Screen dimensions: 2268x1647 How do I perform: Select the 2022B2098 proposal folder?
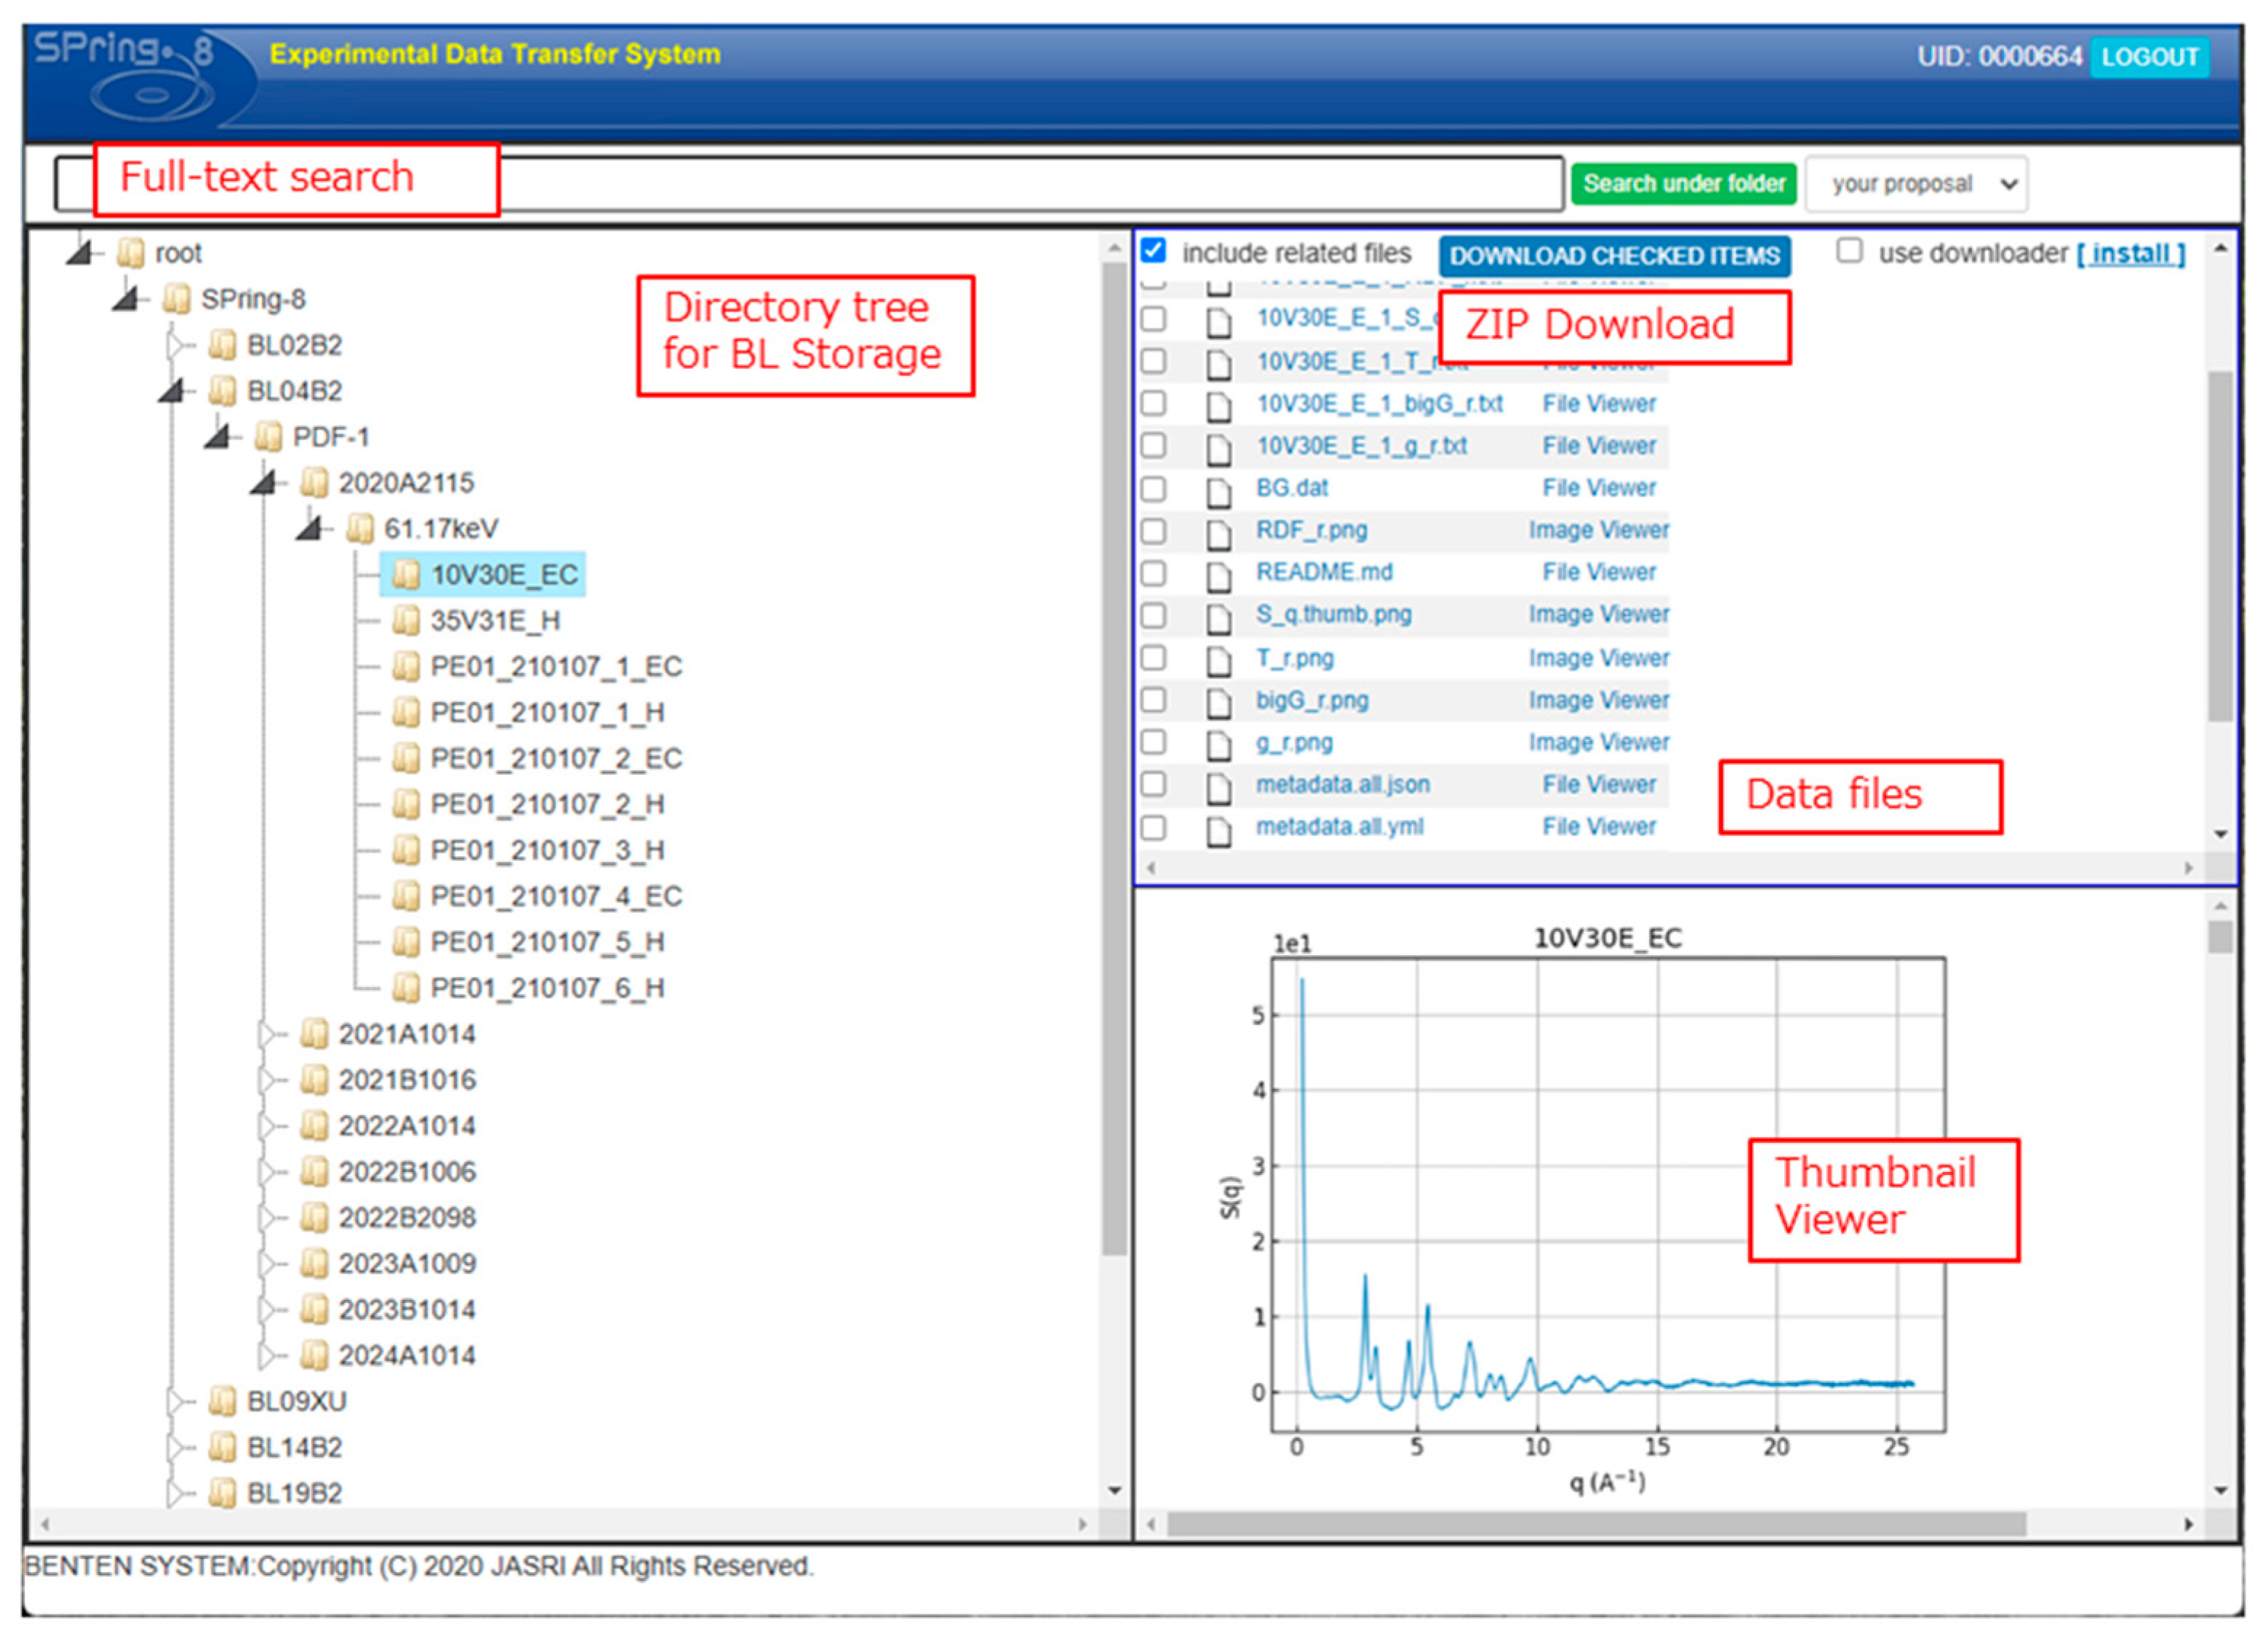[406, 1218]
